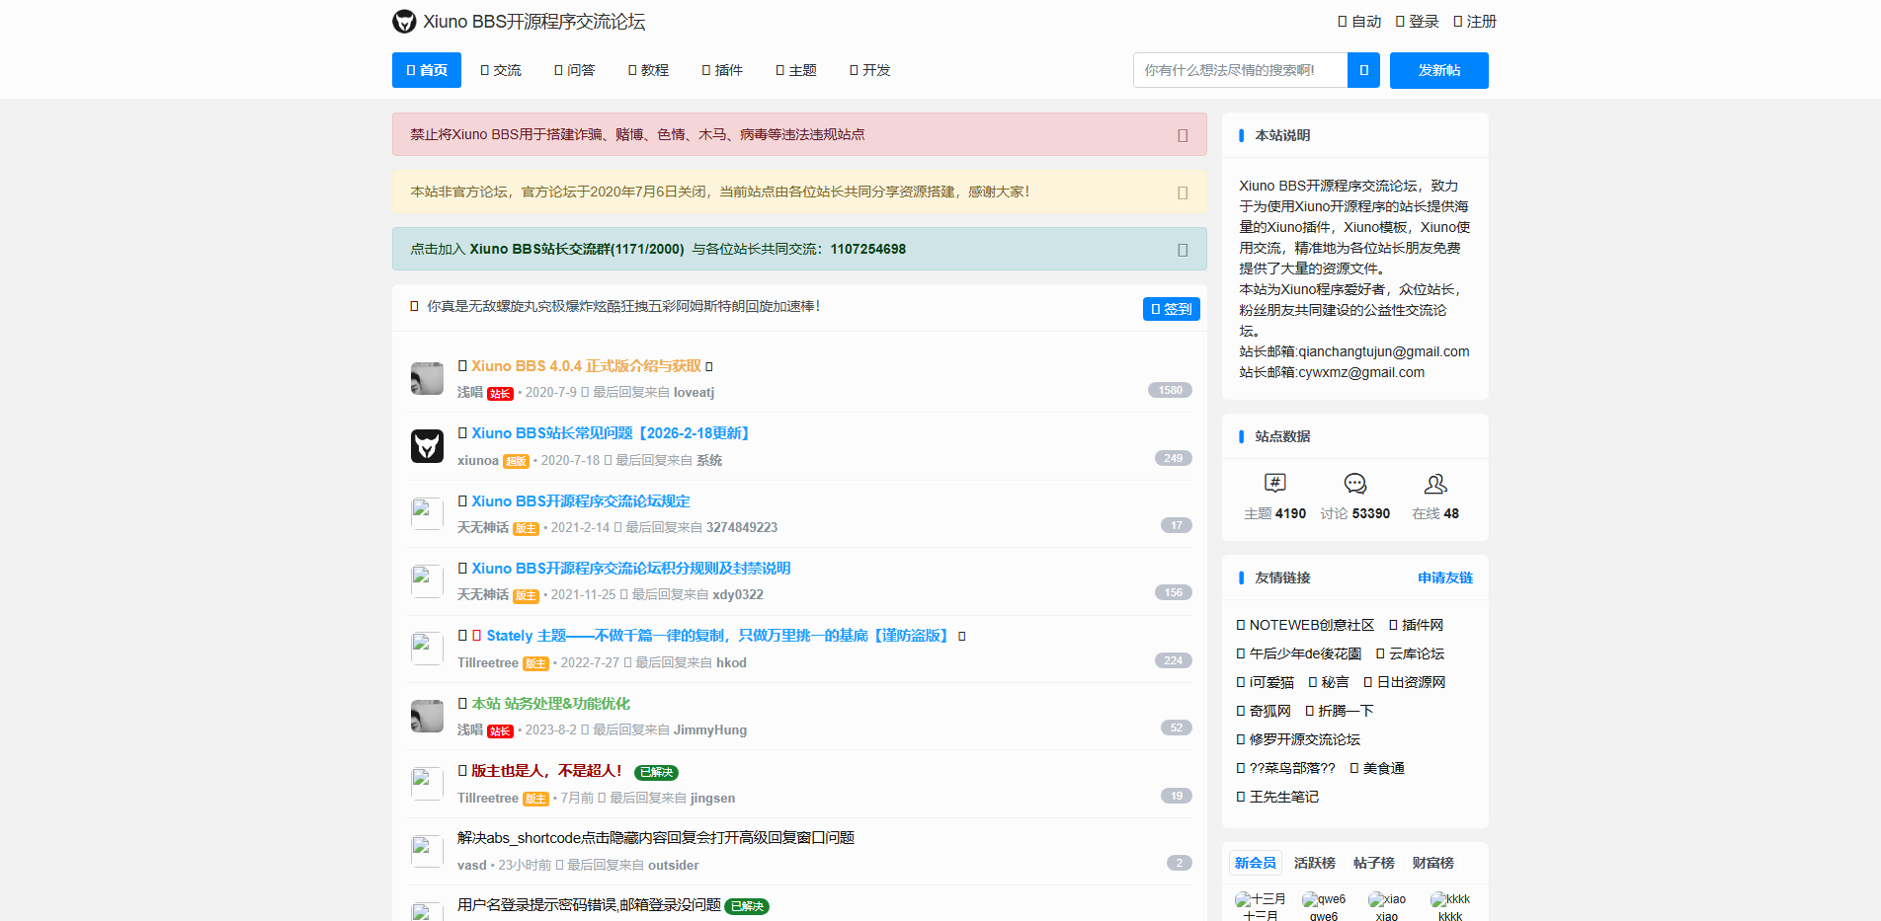The image size is (1881, 921).
Task: Click the 1580 reply count badge
Action: pyautogui.click(x=1170, y=390)
